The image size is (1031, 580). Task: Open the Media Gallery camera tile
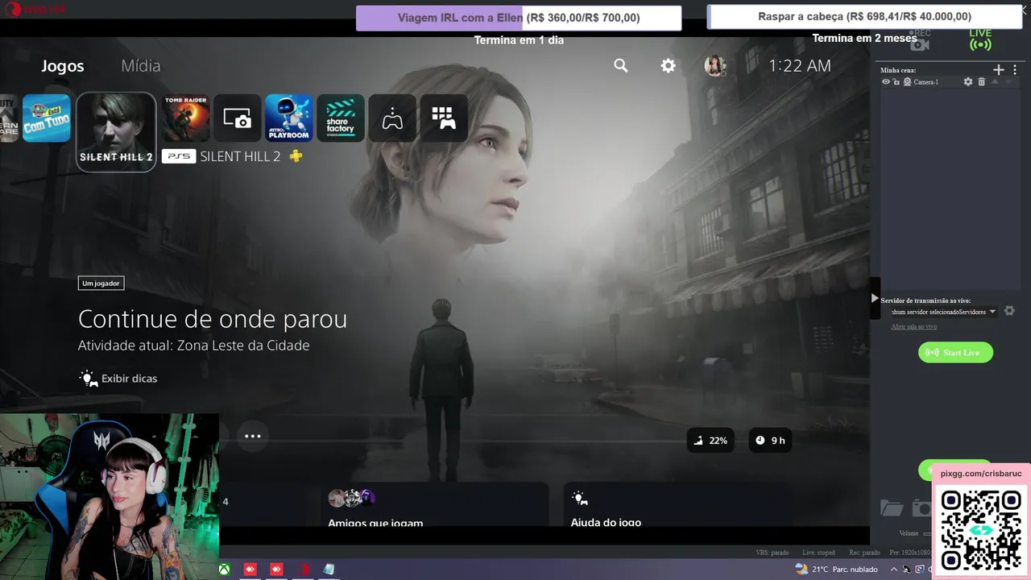click(238, 118)
